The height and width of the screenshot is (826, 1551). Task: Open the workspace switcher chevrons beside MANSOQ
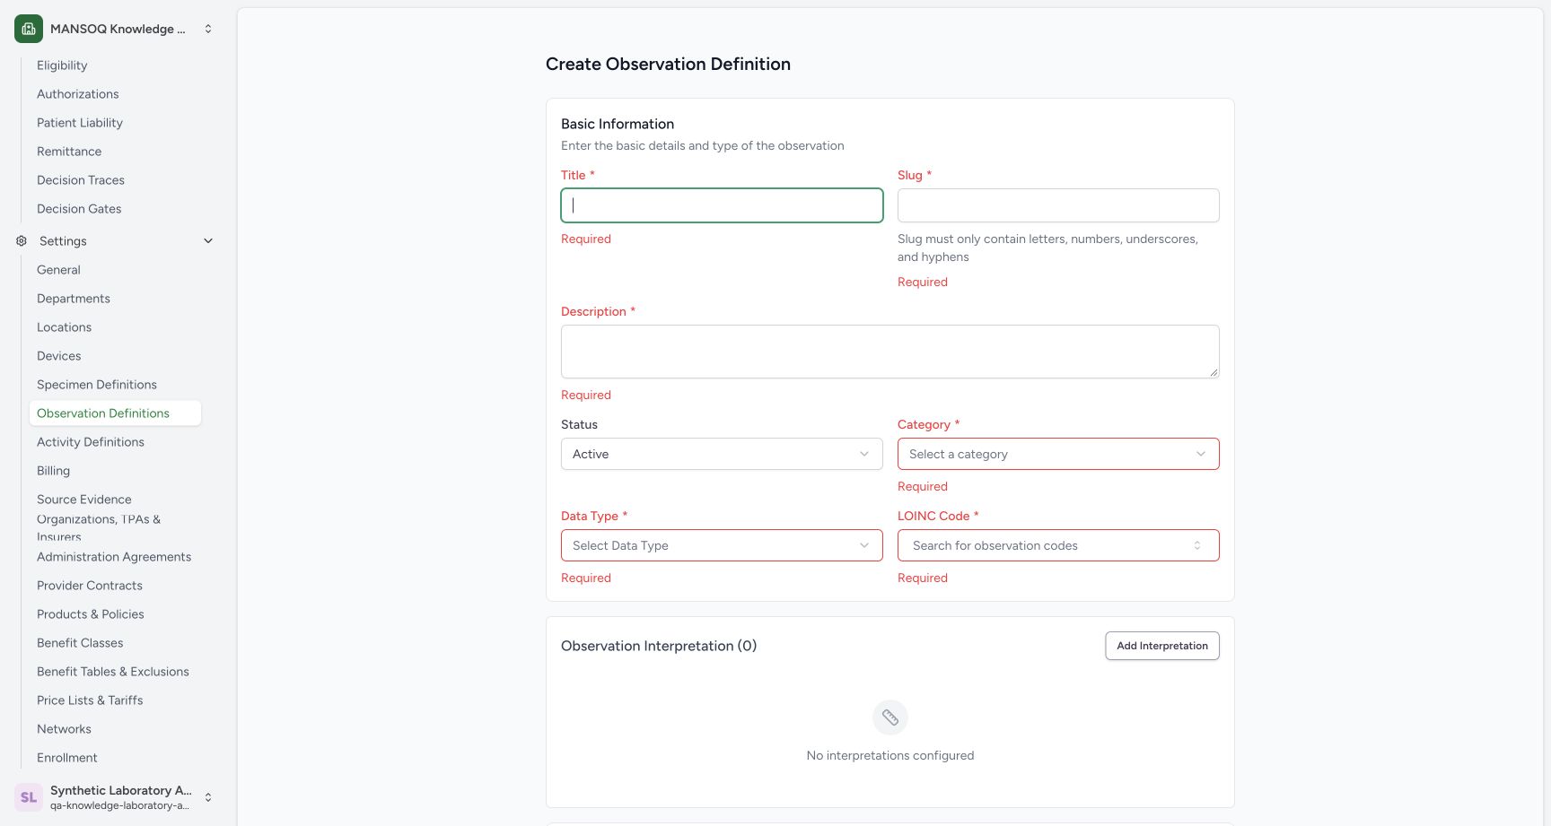click(x=208, y=29)
